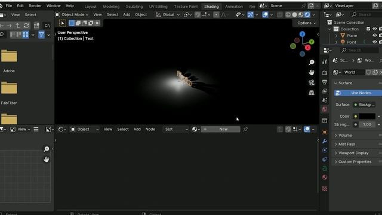This screenshot has width=382, height=215.
Task: Switch to orthographic grid view icon
Action: click(312, 93)
